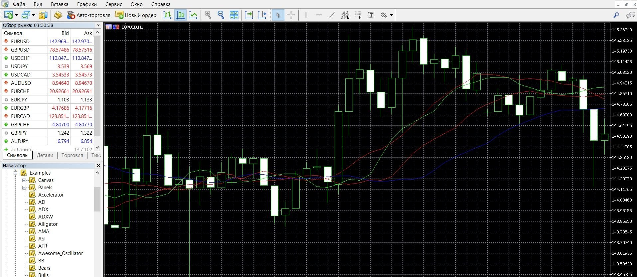Open the new chart dropdown arrow

click(16, 15)
